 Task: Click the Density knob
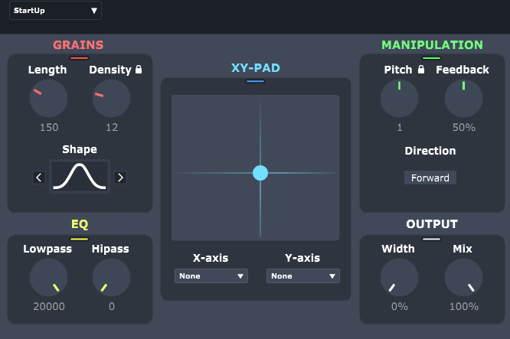coord(111,99)
